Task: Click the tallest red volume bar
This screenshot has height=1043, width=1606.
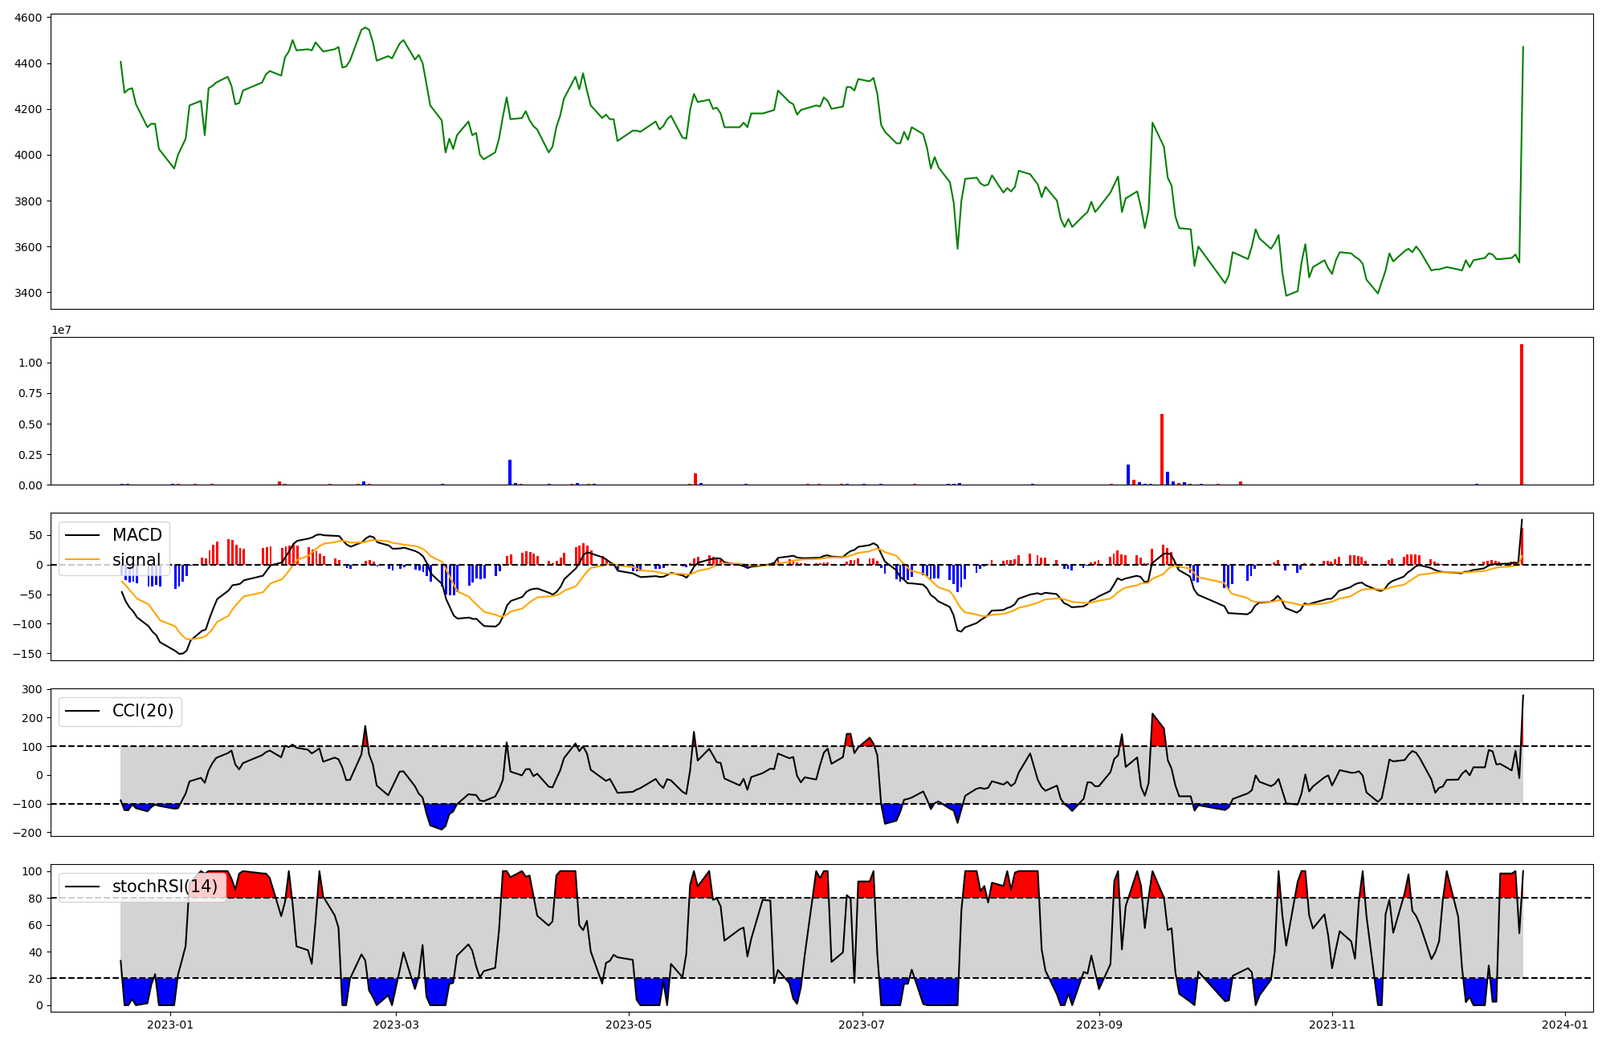Action: click(x=1521, y=413)
